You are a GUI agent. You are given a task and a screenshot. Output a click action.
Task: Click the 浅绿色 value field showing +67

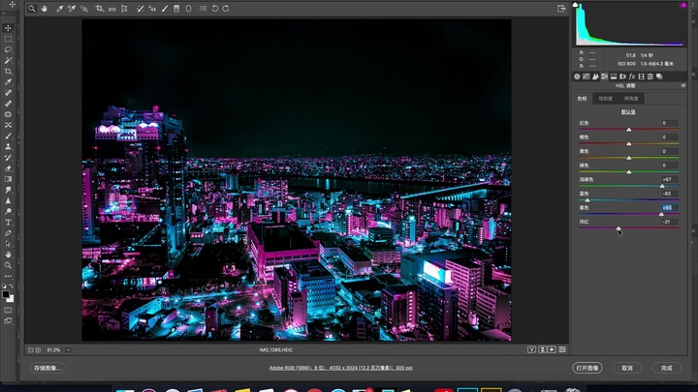(669, 180)
